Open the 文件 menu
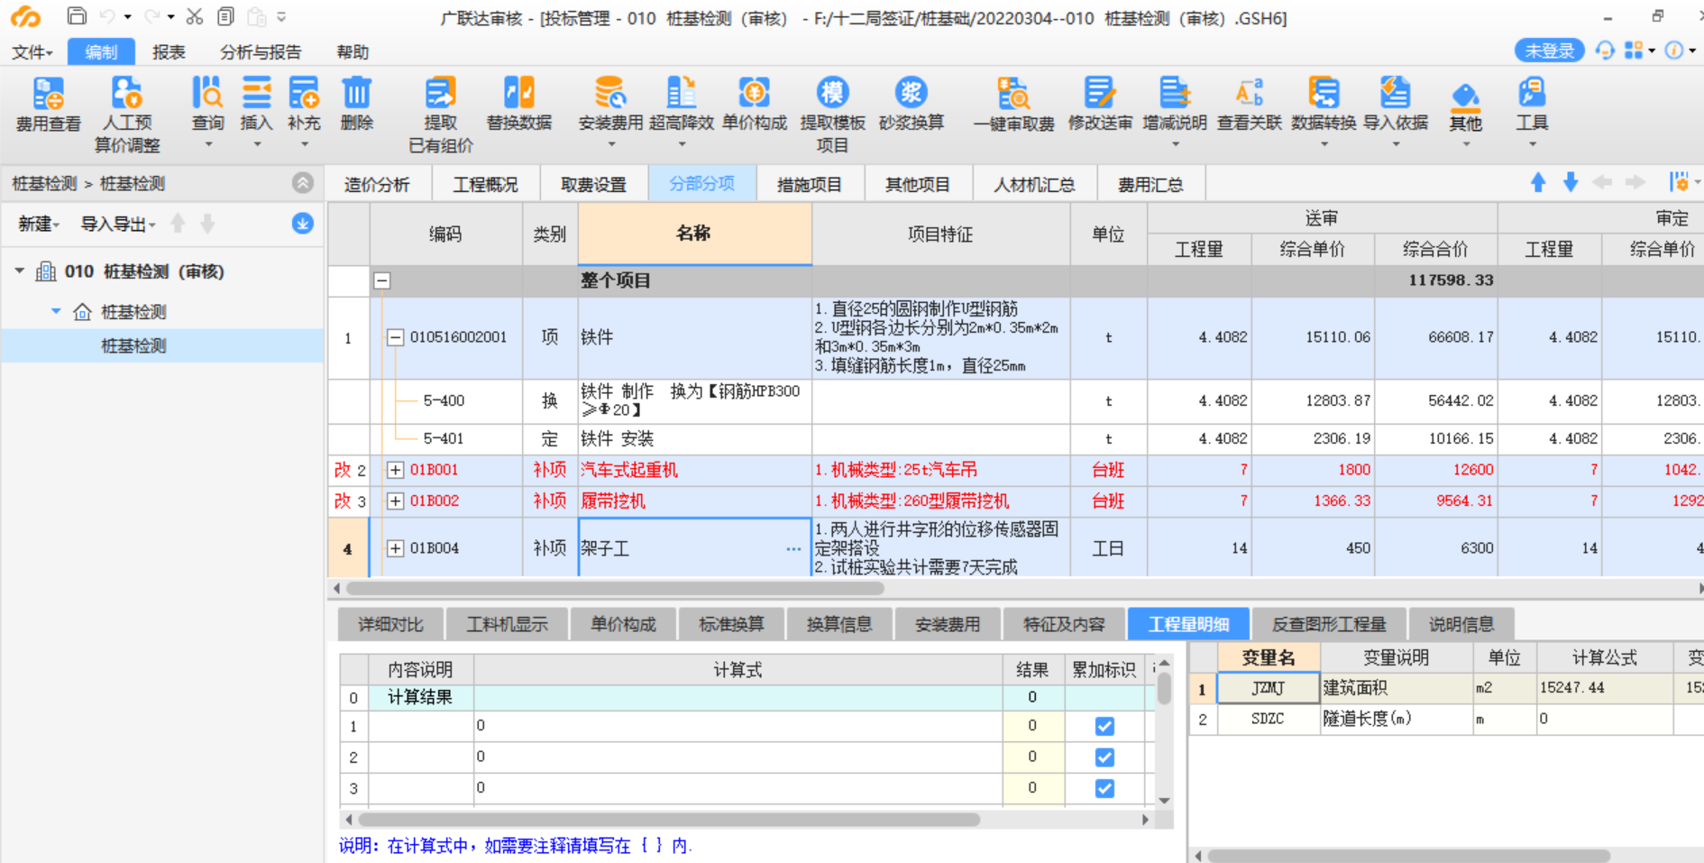Image resolution: width=1704 pixels, height=863 pixels. coord(32,52)
